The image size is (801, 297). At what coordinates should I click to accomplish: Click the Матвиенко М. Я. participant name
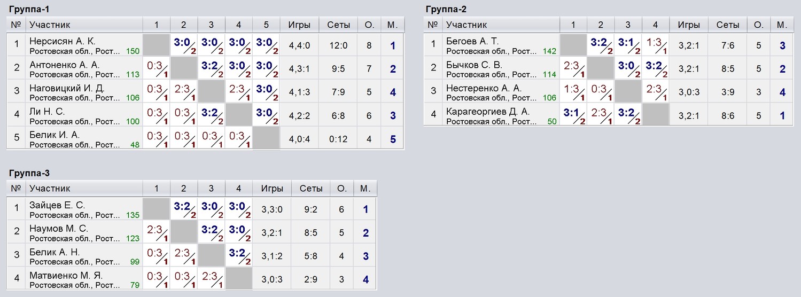coord(66,276)
